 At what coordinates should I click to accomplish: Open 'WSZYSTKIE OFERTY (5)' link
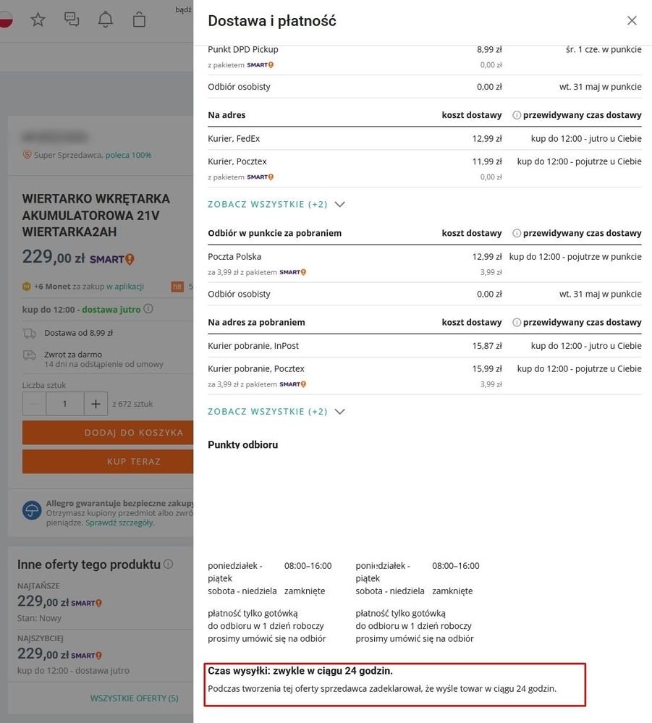pos(134,698)
